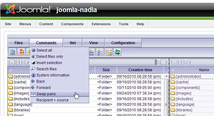Sort by Creation time column header
Image resolution: width=214 pixels, height=116 pixels.
pyautogui.click(x=140, y=70)
